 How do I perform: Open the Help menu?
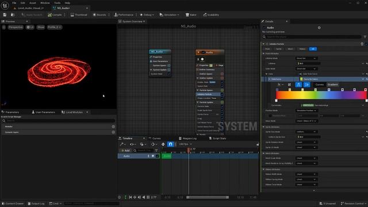(67, 3)
